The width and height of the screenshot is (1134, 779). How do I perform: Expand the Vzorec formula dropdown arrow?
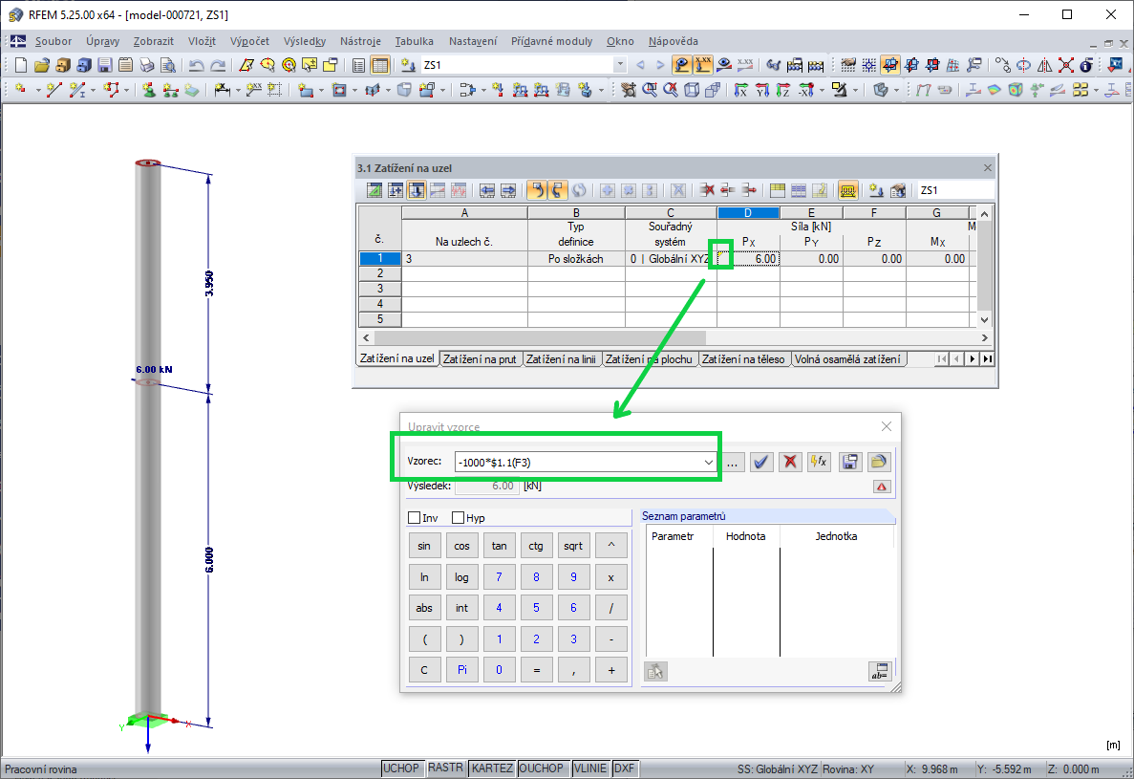708,463
